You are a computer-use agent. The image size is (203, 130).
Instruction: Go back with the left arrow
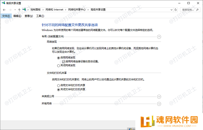(4, 10)
